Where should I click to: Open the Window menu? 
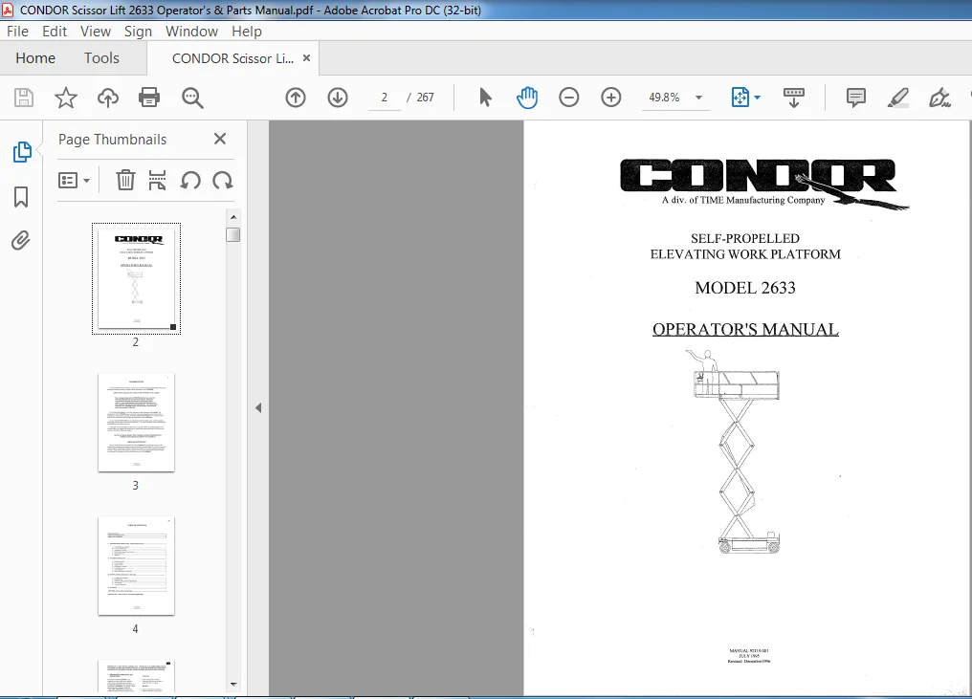(x=191, y=31)
